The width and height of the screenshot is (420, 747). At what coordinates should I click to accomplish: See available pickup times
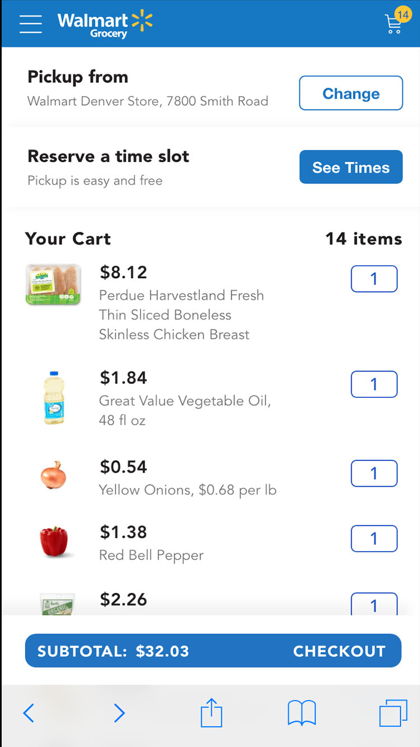351,167
